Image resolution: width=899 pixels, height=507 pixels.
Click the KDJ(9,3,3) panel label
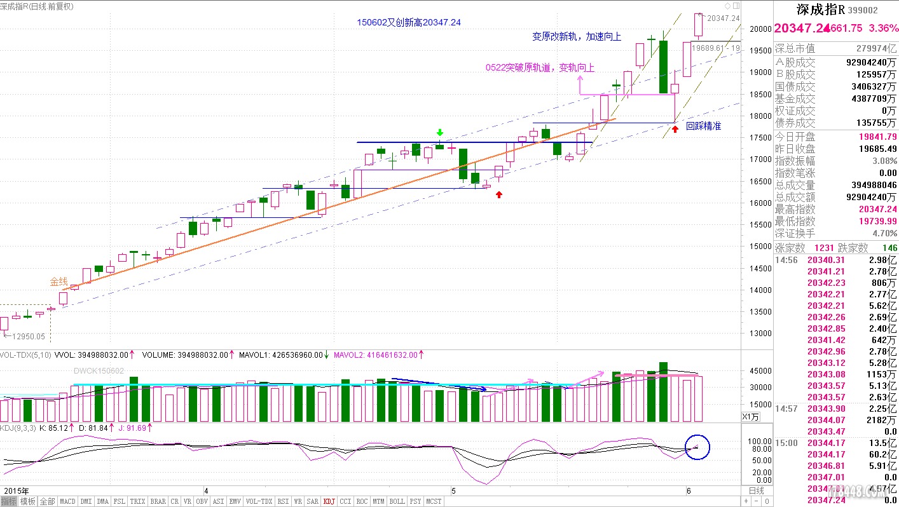(x=18, y=428)
